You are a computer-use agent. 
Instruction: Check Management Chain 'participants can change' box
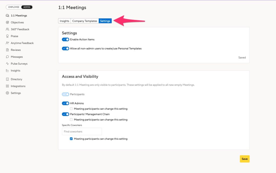[x=71, y=120]
